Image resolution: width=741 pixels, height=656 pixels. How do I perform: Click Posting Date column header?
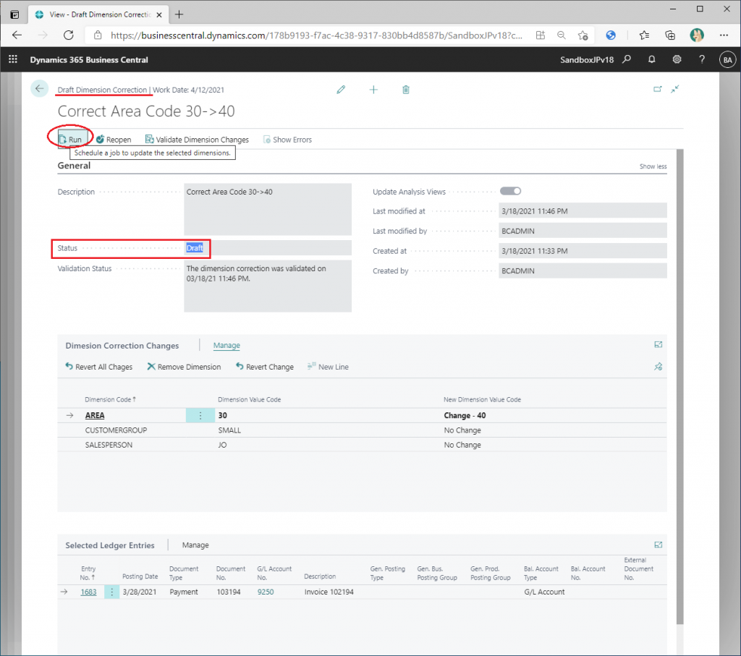(140, 576)
